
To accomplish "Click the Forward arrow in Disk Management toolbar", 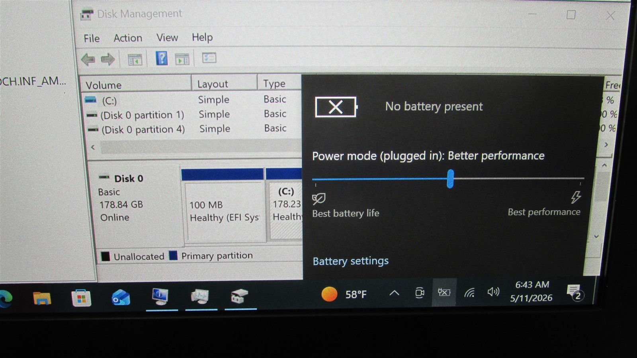I will [x=107, y=60].
